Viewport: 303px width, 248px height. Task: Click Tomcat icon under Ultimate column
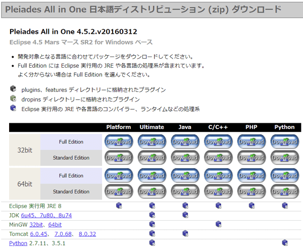coord(152,233)
